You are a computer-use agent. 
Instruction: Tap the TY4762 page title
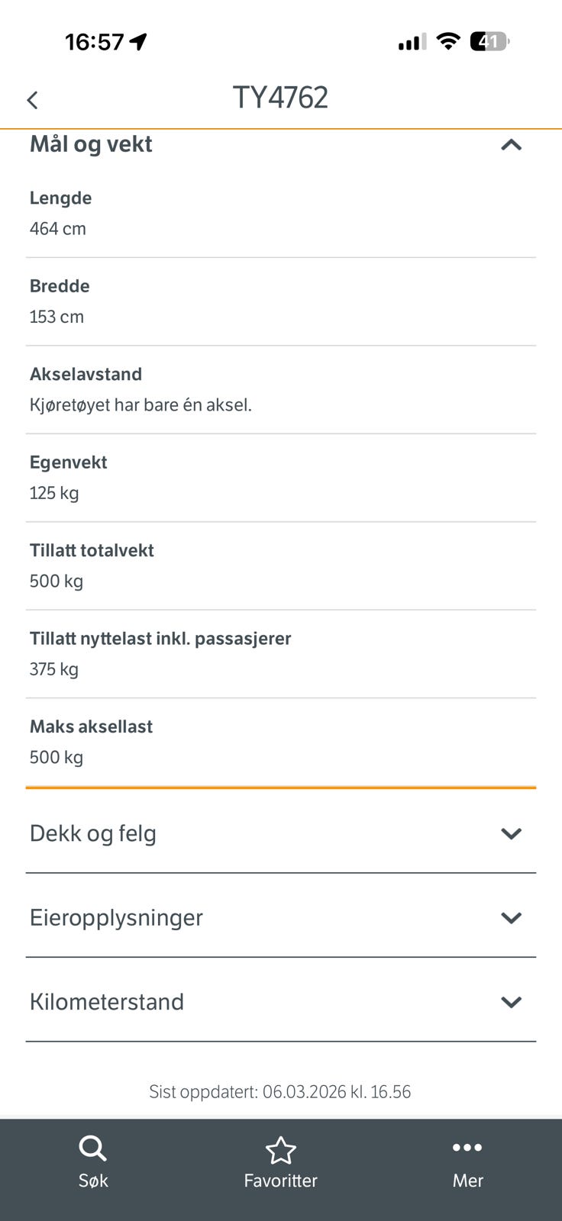tap(280, 98)
